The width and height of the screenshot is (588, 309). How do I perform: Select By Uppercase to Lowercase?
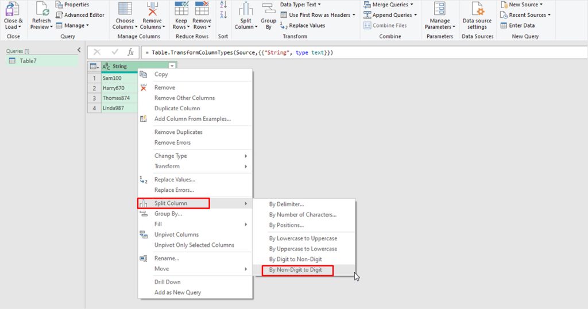pos(304,249)
